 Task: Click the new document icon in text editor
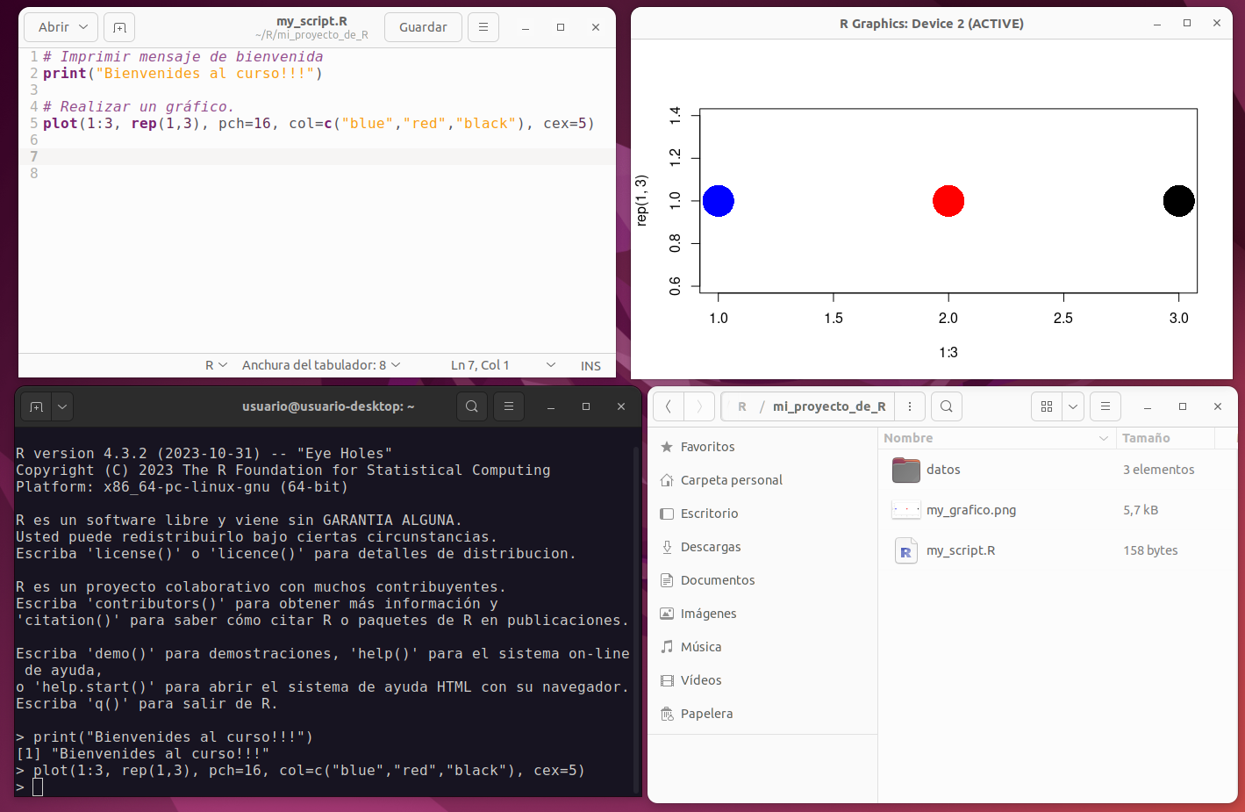click(119, 27)
